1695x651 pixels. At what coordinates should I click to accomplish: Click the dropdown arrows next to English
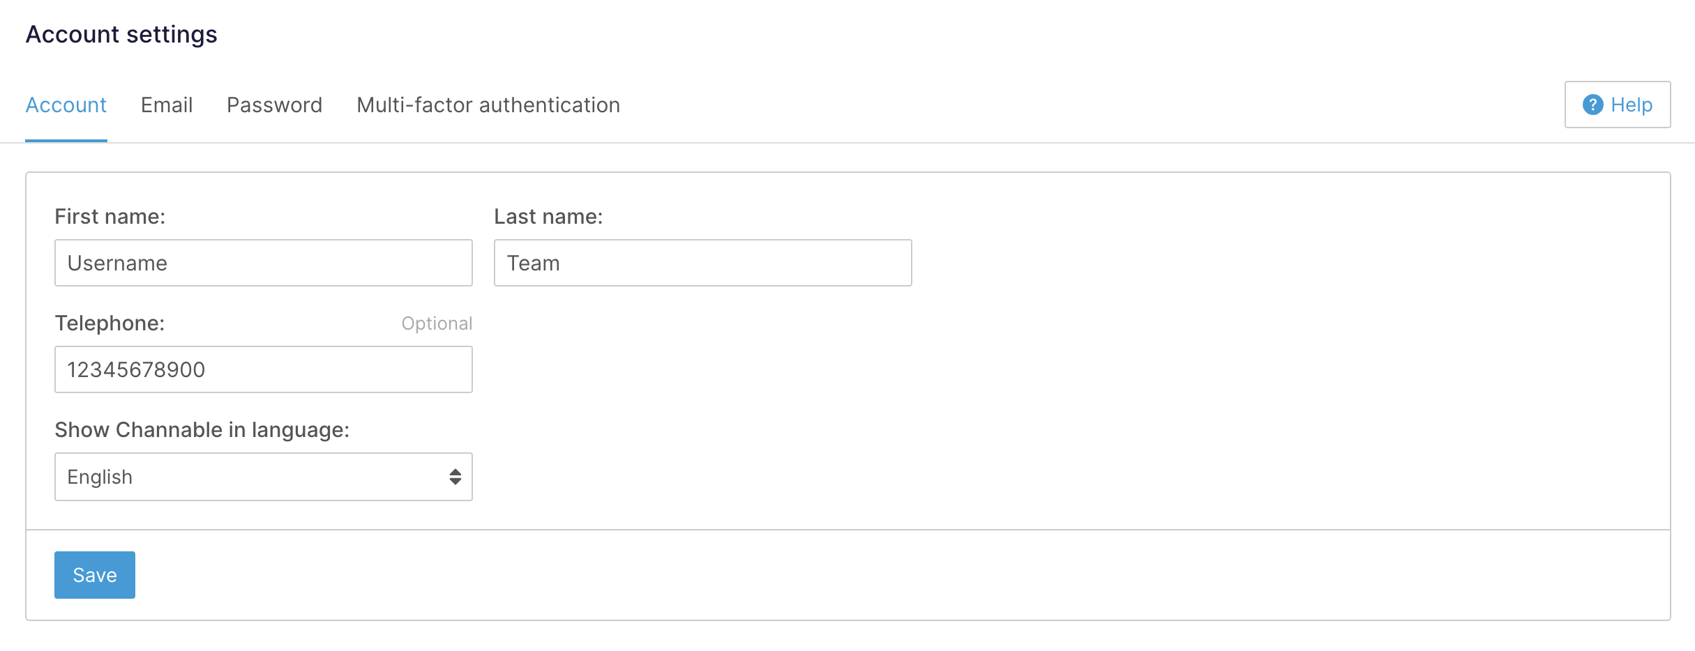pos(454,476)
